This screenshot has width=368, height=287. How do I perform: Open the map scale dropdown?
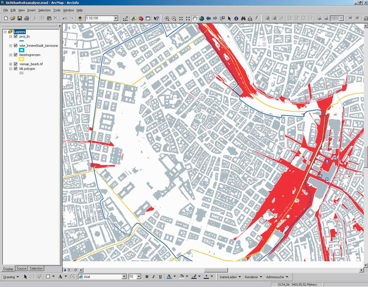click(116, 18)
